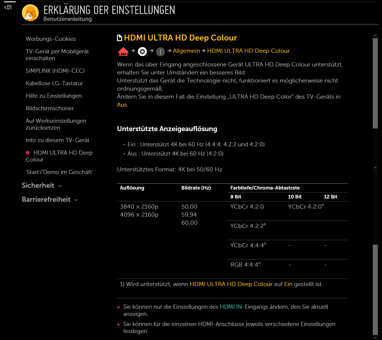Image resolution: width=382 pixels, height=340 pixels.
Task: Open Info zu diesem TV-Gerät topic
Action: point(58,140)
